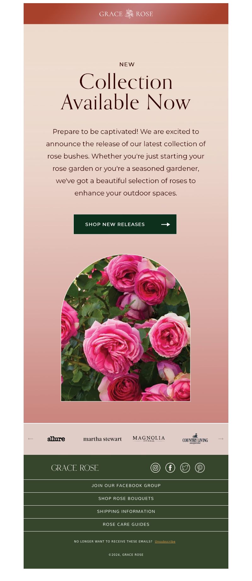Click the Grace Rose footer wordmark

(75, 468)
